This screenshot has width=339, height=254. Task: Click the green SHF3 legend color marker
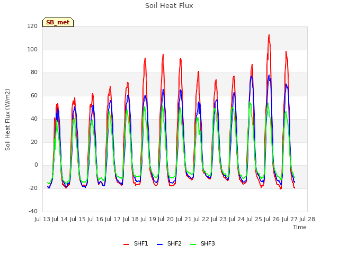pyautogui.click(x=193, y=244)
